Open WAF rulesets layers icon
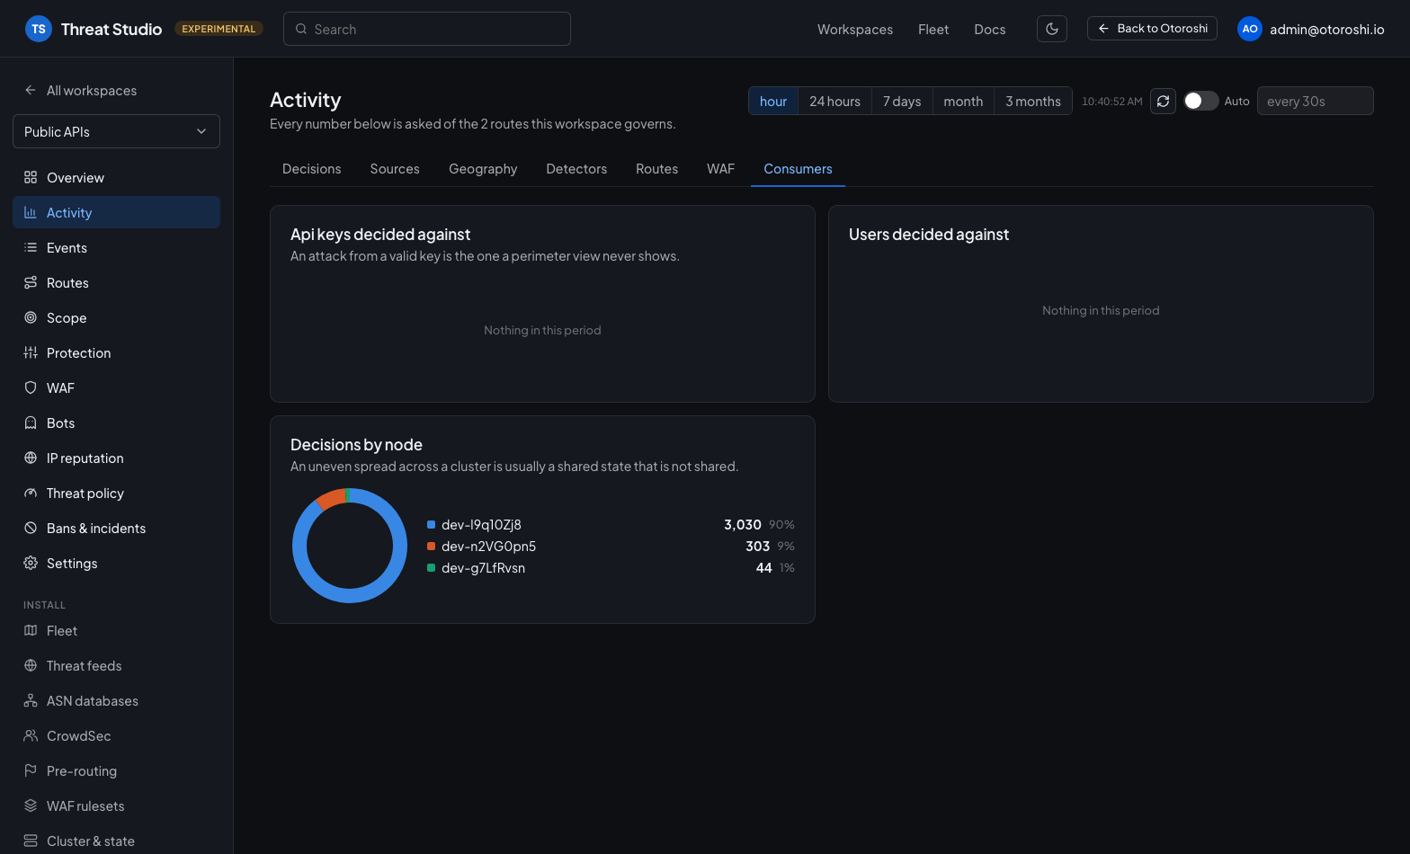 (31, 806)
